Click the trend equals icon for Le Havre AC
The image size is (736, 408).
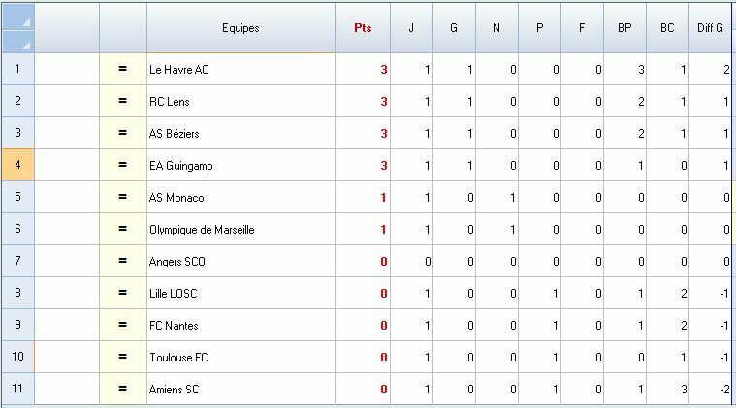tap(123, 70)
